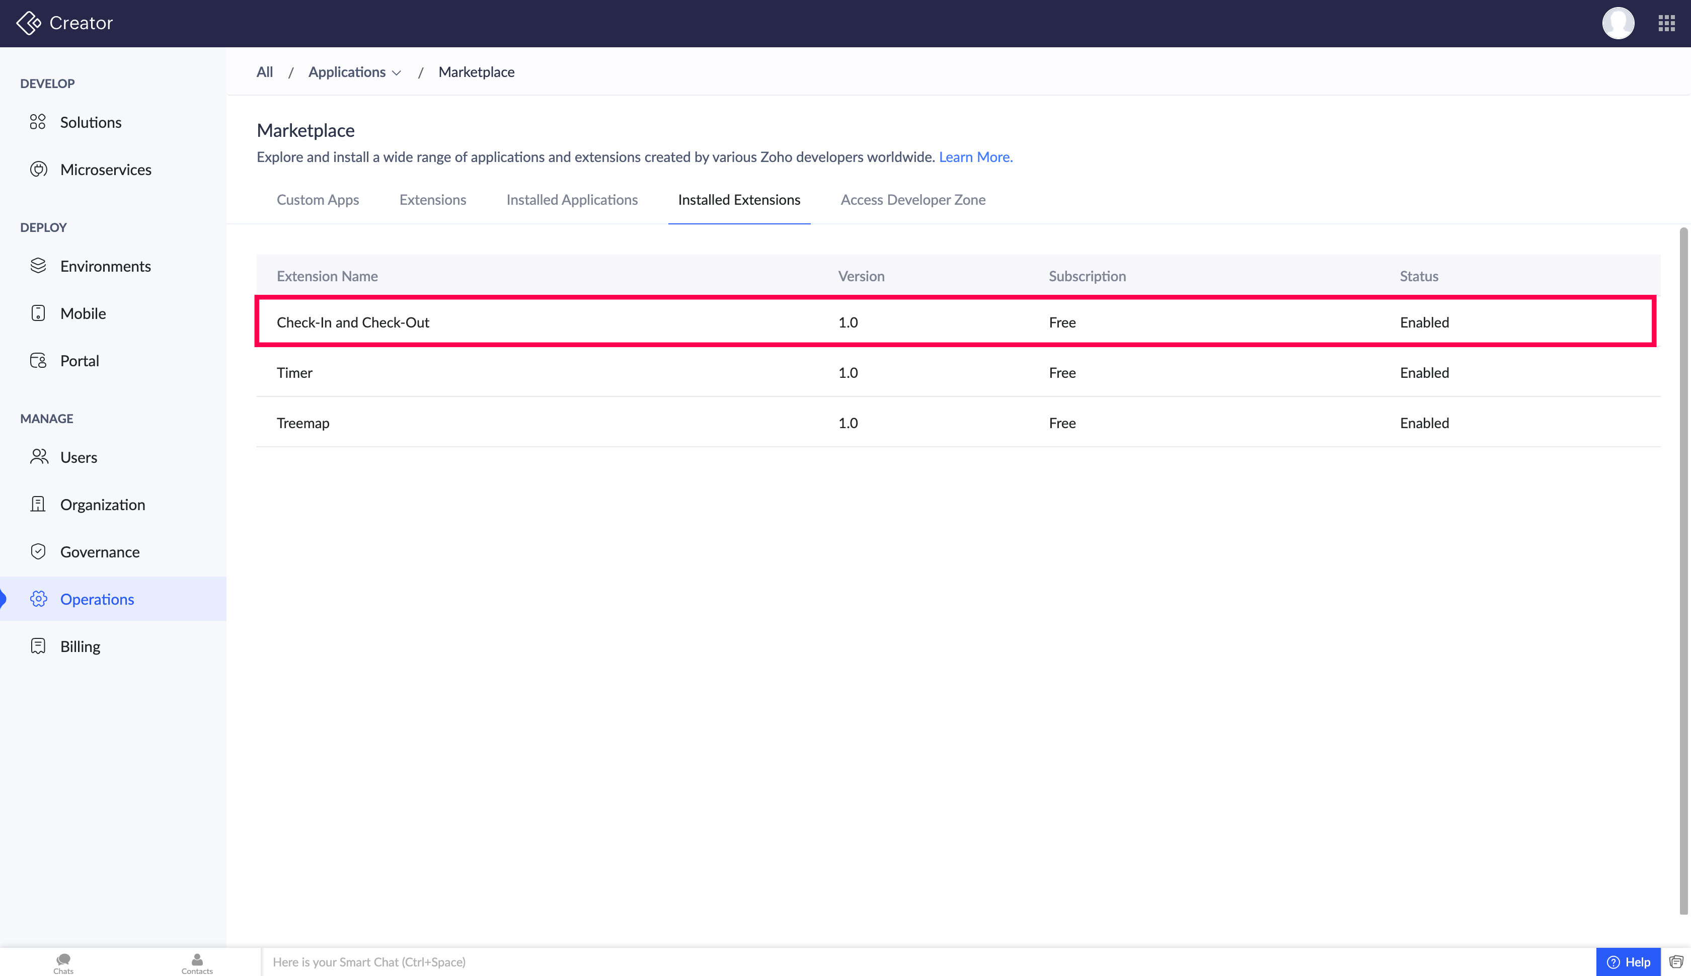Switch to the Extensions tab
1691x976 pixels.
pos(432,200)
